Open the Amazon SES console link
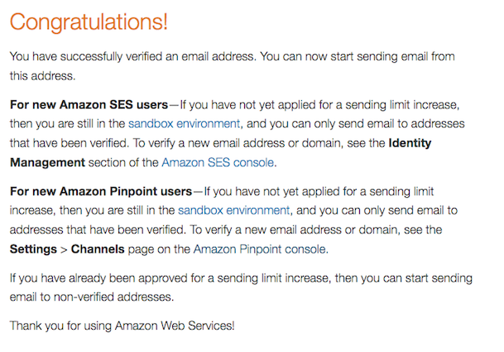Screen dimensions: 504x352 (x=218, y=162)
